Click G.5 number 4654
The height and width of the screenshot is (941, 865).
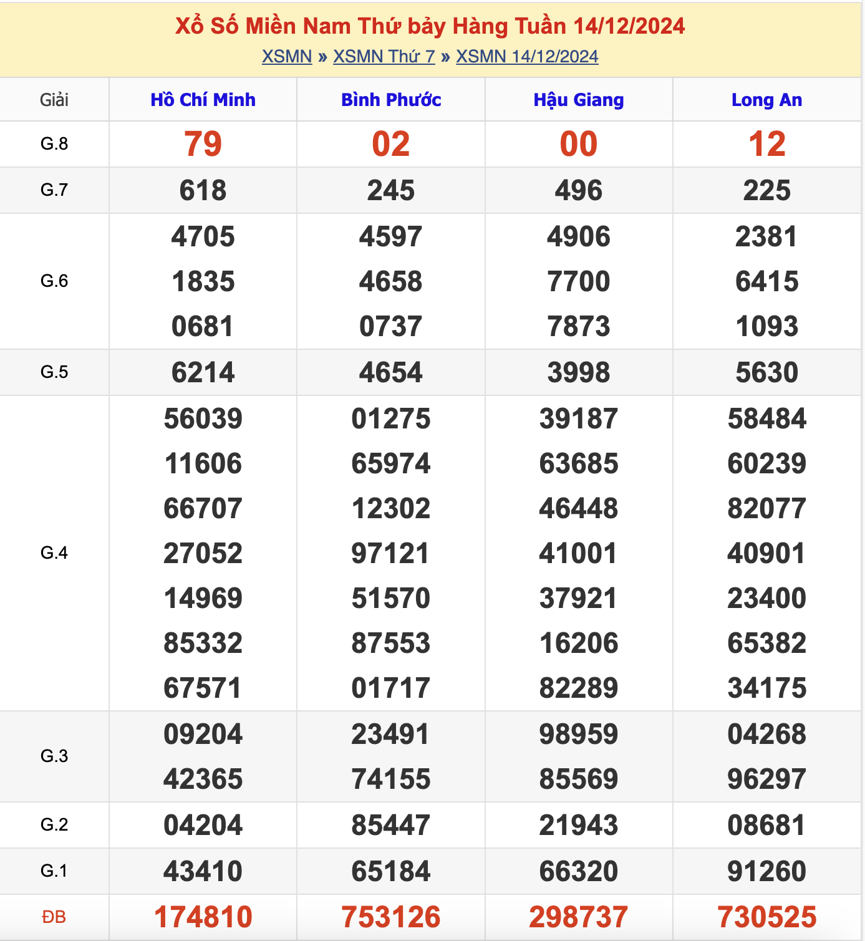[391, 372]
